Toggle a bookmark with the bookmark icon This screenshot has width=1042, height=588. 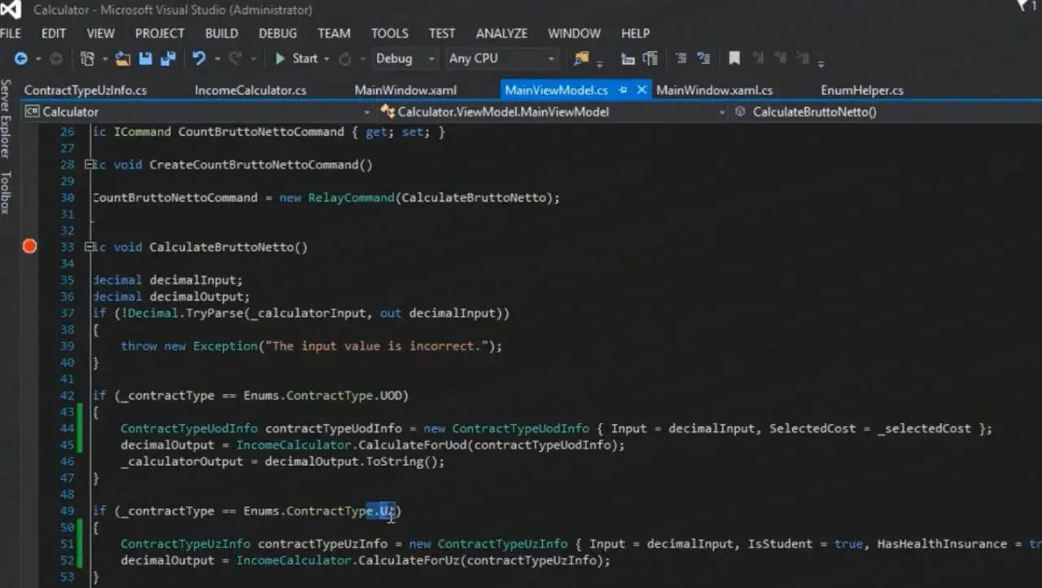(734, 59)
